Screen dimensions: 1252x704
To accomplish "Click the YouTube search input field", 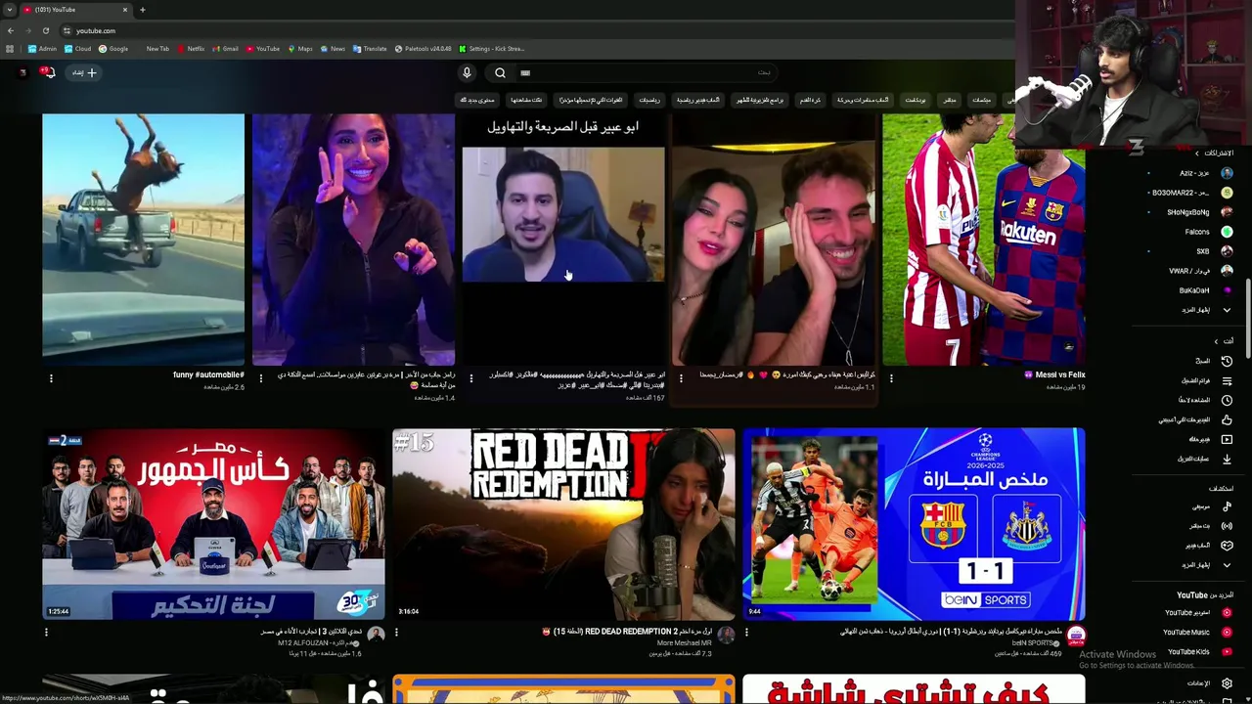I will 646,72.
